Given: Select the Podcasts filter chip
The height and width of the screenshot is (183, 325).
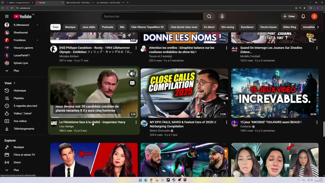Looking at the screenshot, I should point(108,27).
